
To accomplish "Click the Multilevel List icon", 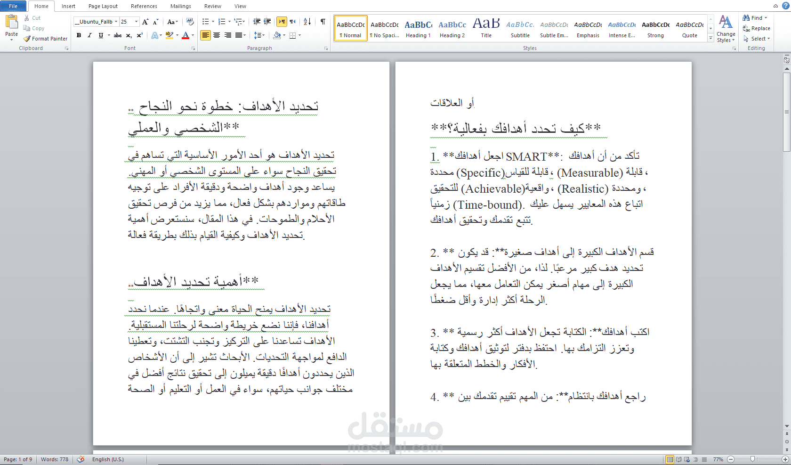I will click(238, 22).
